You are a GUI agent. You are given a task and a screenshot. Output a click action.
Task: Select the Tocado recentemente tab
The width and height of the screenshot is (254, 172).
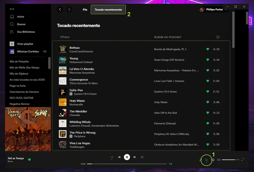[108, 10]
